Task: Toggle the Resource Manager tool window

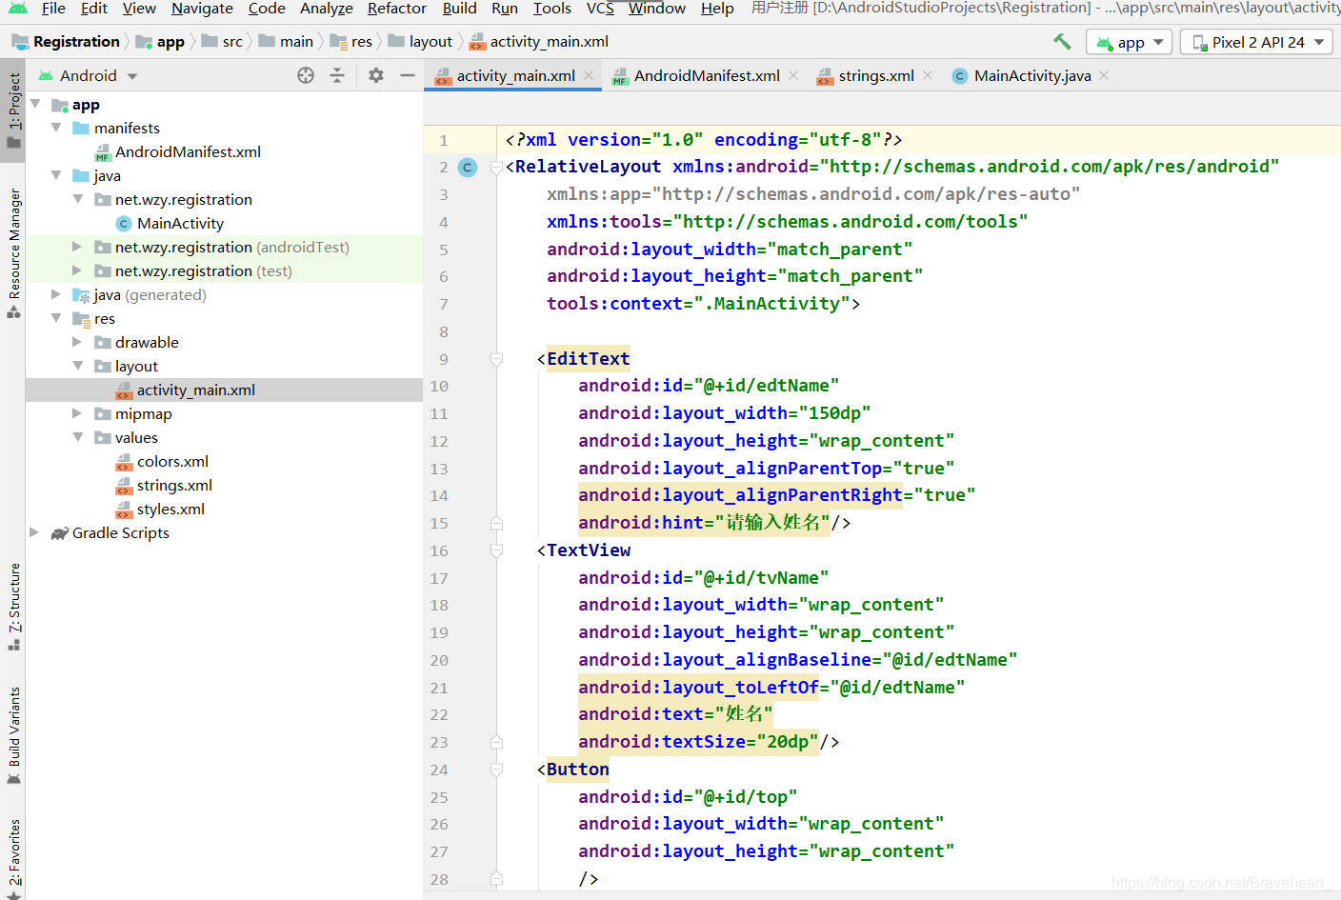Action: 13,252
